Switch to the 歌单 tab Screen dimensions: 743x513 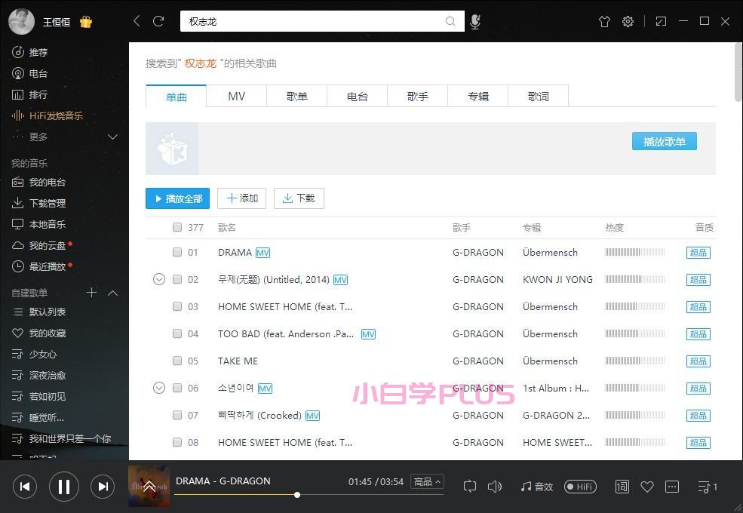coord(297,97)
